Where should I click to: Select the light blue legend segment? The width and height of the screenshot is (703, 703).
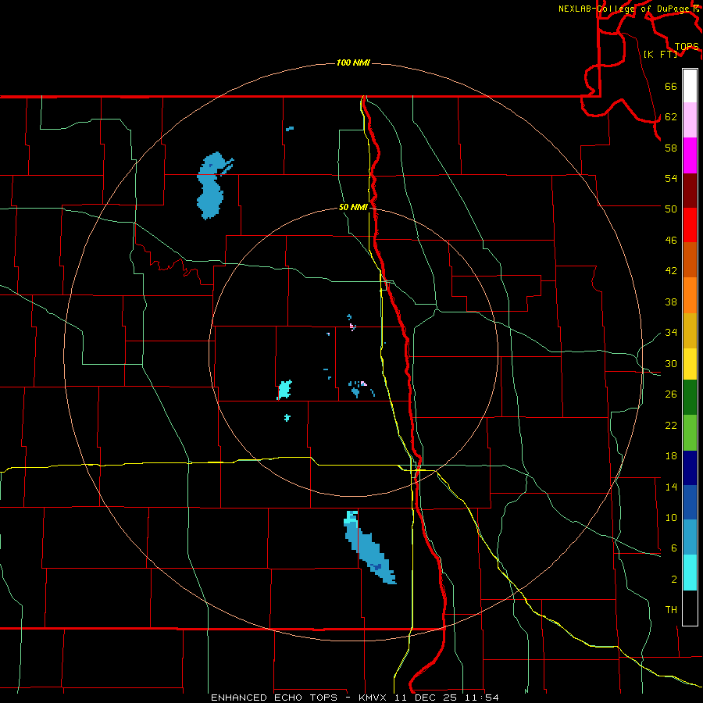[x=690, y=537]
